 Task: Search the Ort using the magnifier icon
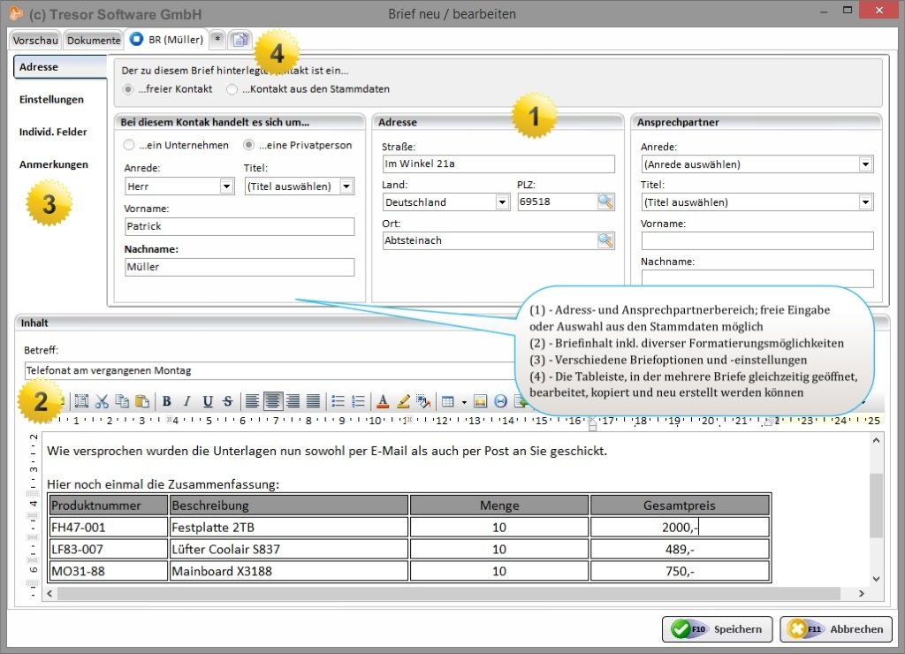coord(605,240)
